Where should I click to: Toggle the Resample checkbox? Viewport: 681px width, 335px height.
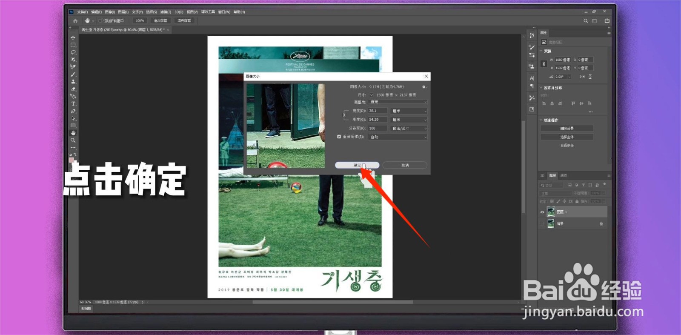click(339, 137)
